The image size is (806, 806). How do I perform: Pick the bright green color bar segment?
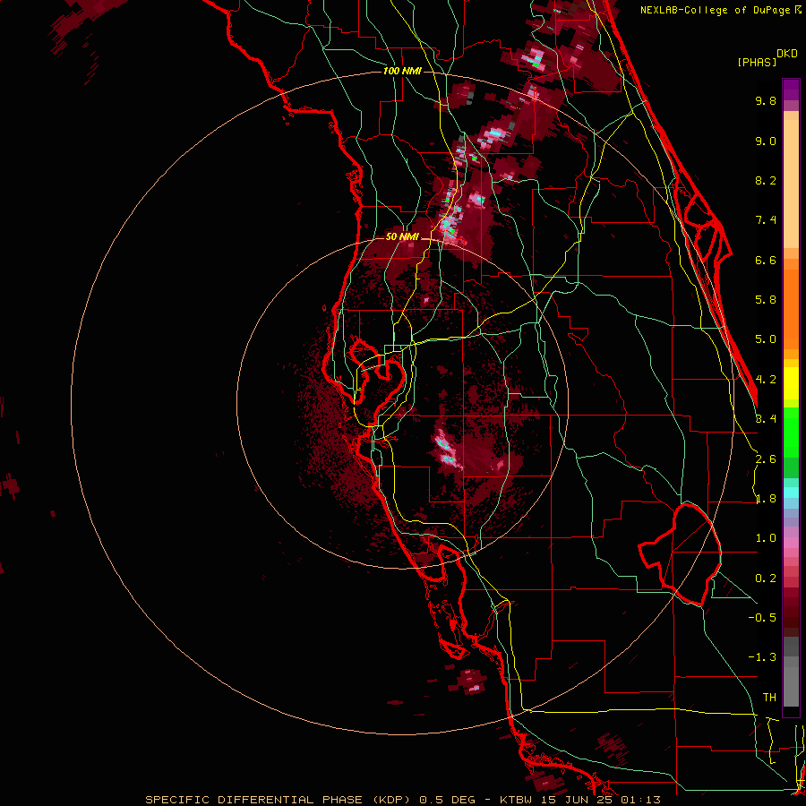(791, 432)
